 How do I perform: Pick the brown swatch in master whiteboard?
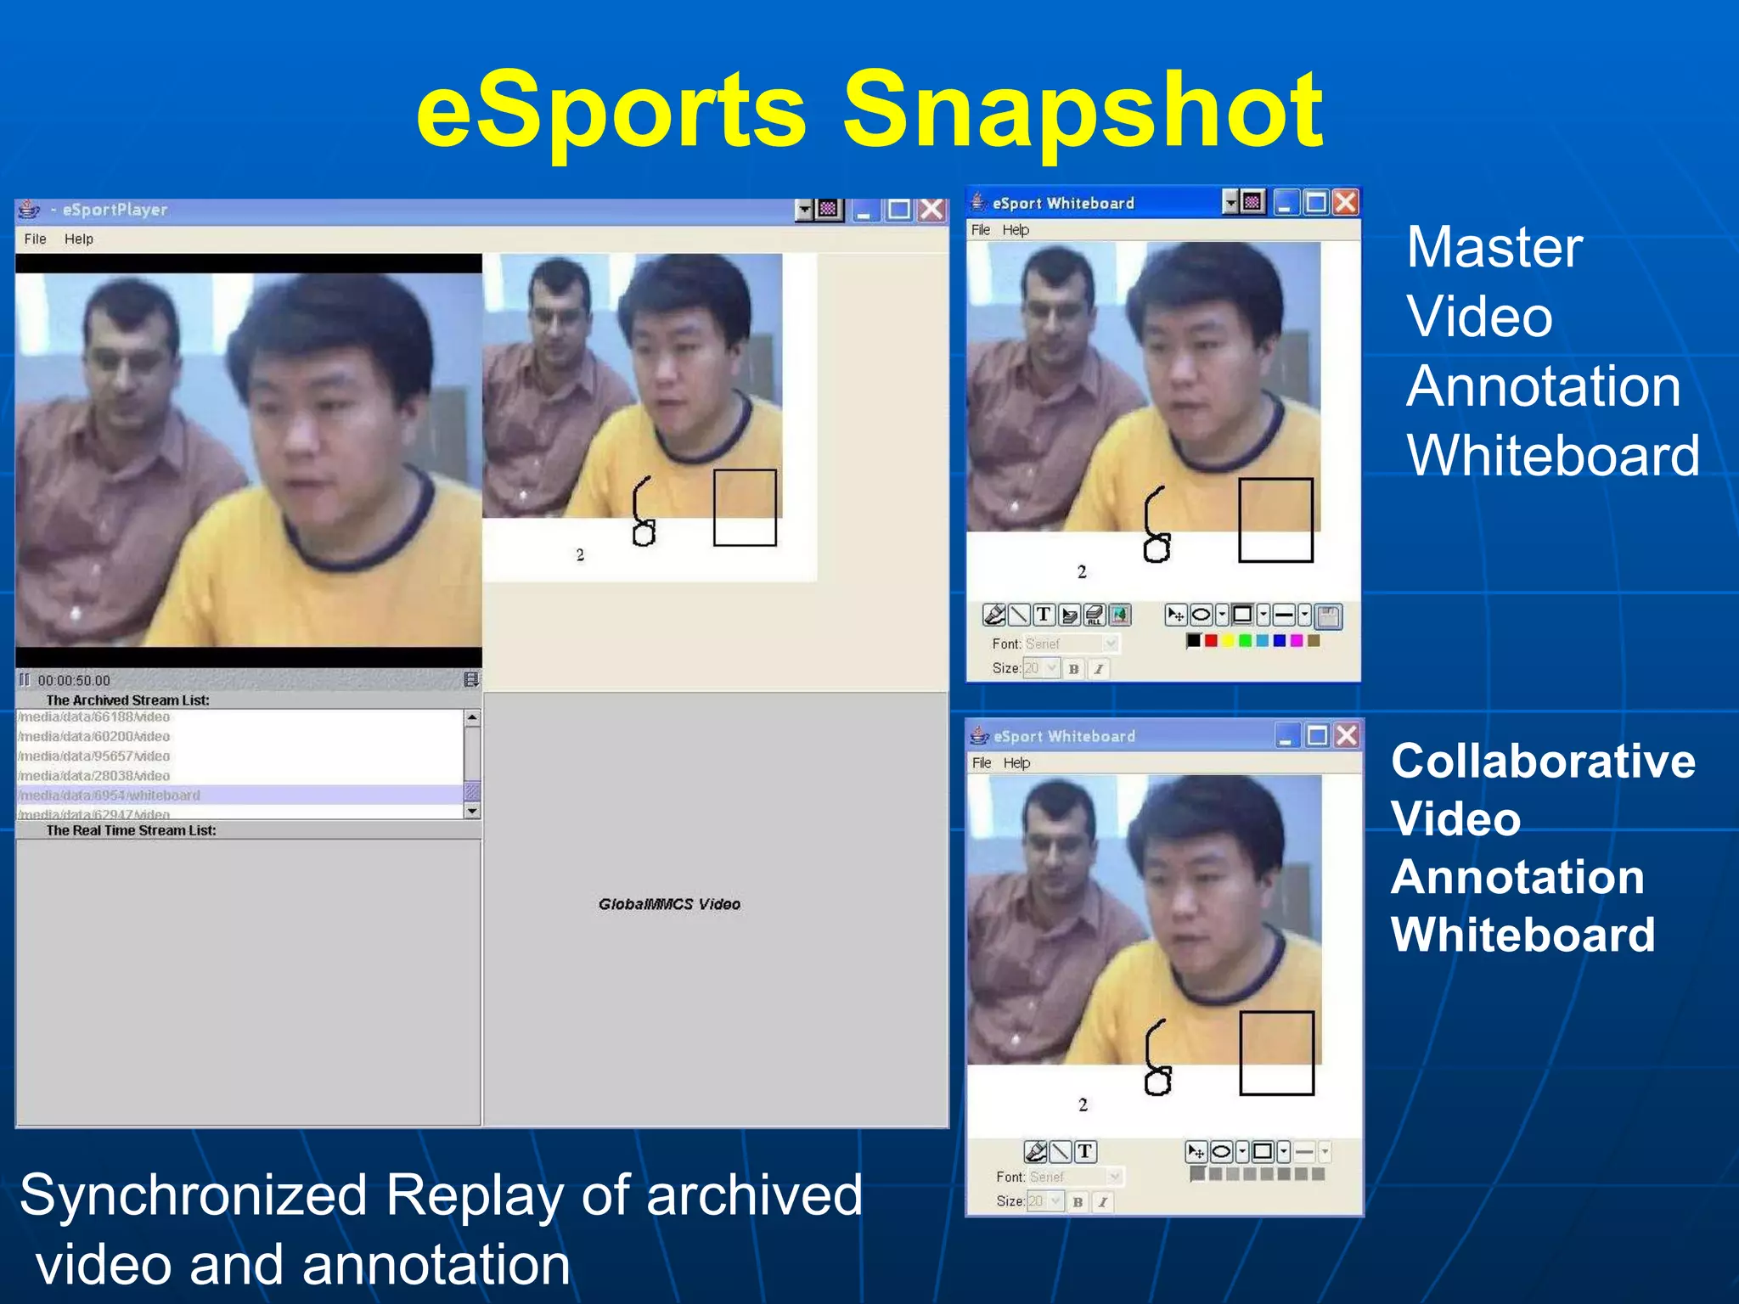click(1314, 640)
